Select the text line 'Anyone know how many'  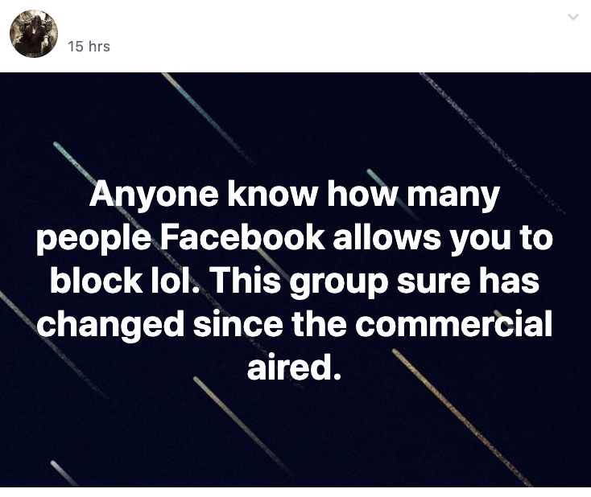295,195
